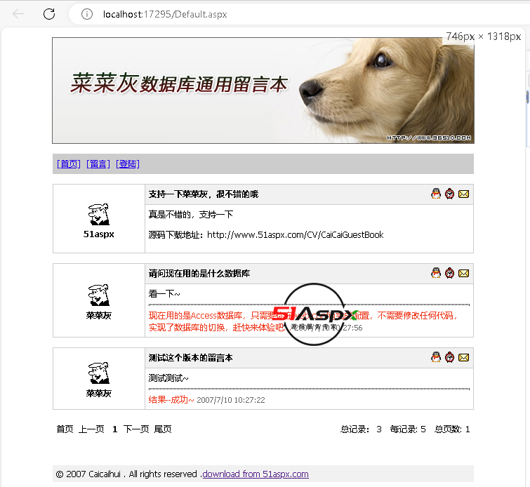
Task: Click the address bar URL localhost:17295/Default.aspx
Action: (165, 14)
